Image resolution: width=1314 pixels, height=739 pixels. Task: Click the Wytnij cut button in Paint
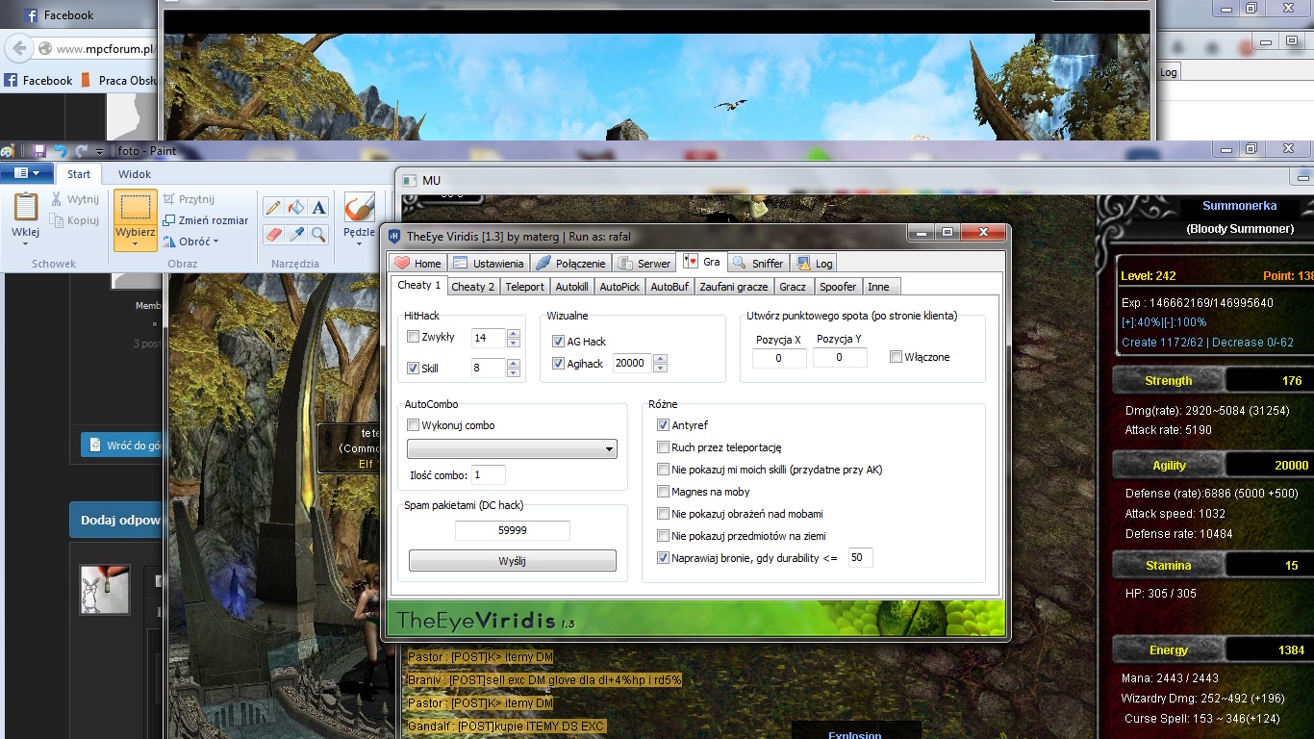75,199
